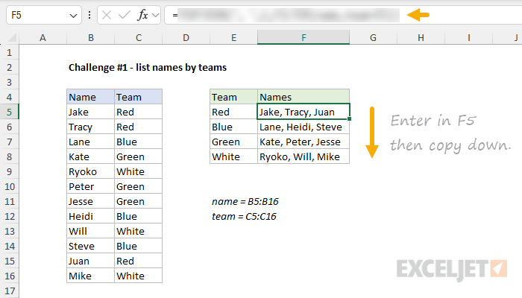This screenshot has height=298, width=522.
Task: Select cell with Kate, Peter, Jesse
Action: coord(304,142)
